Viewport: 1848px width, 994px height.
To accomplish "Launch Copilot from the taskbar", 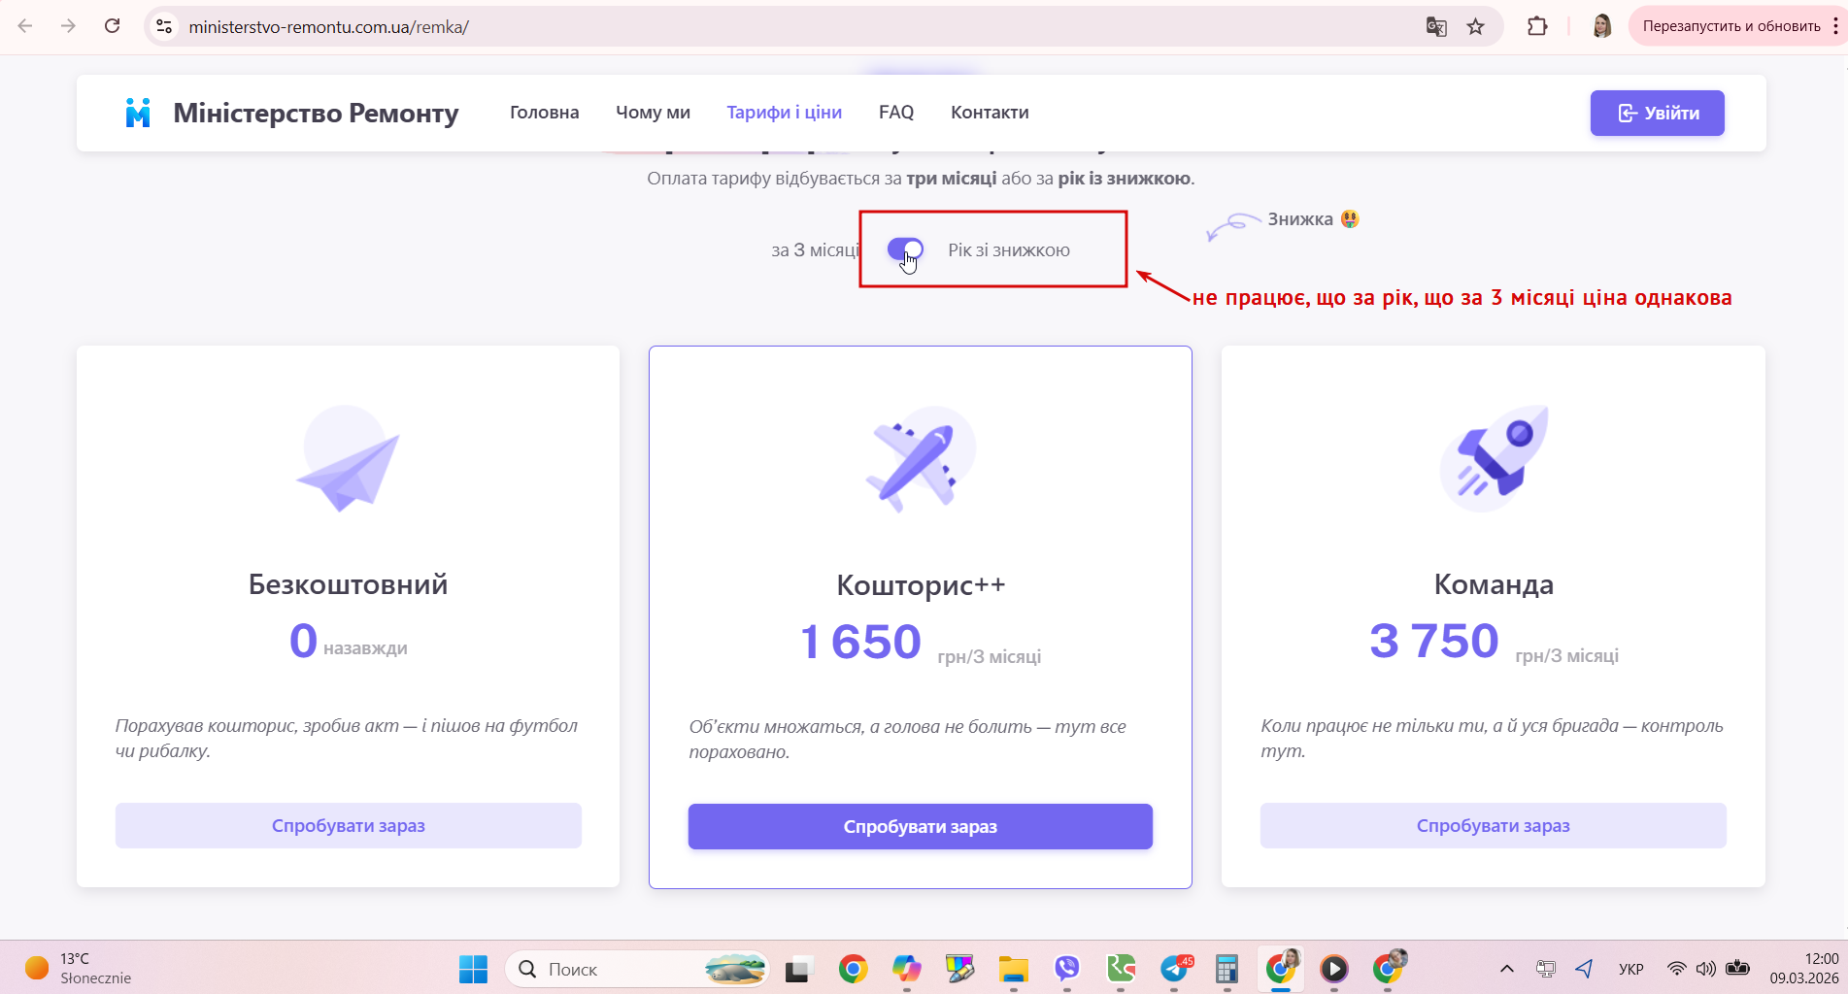I will (x=906, y=969).
